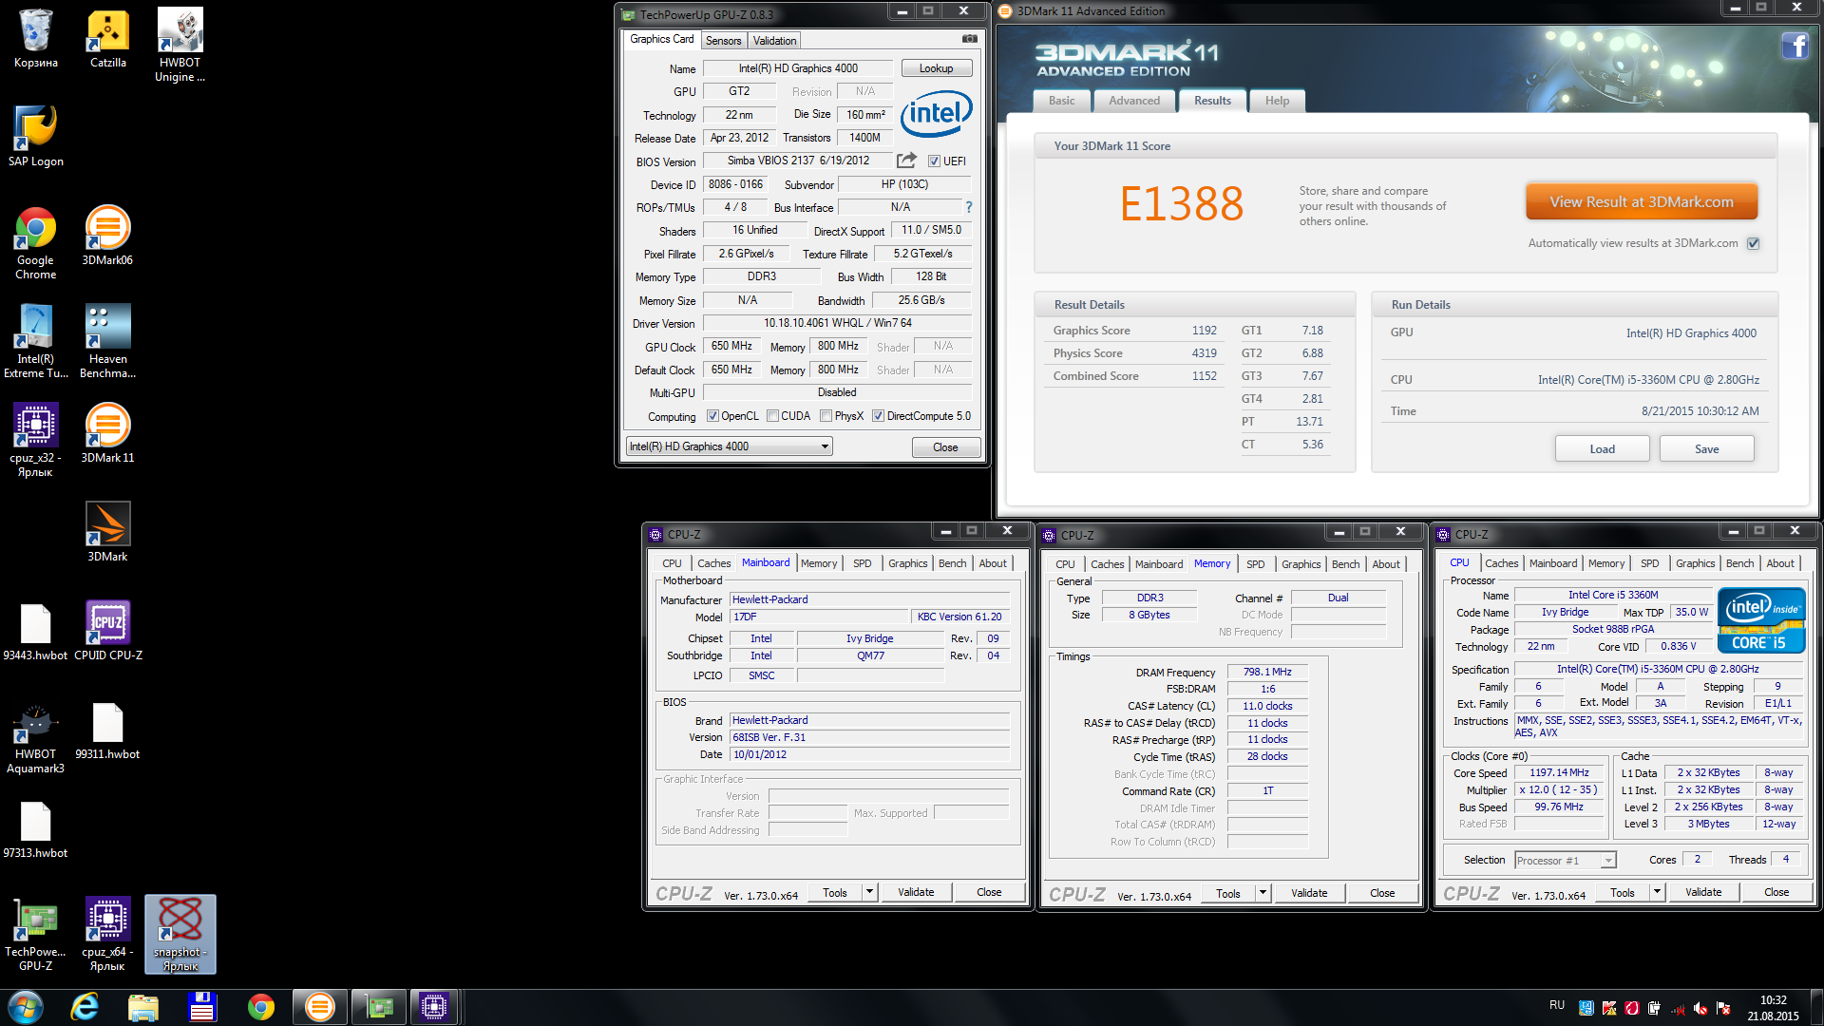Switch to the Sensors tab in GPU-Z
1824x1026 pixels.
pos(723,41)
